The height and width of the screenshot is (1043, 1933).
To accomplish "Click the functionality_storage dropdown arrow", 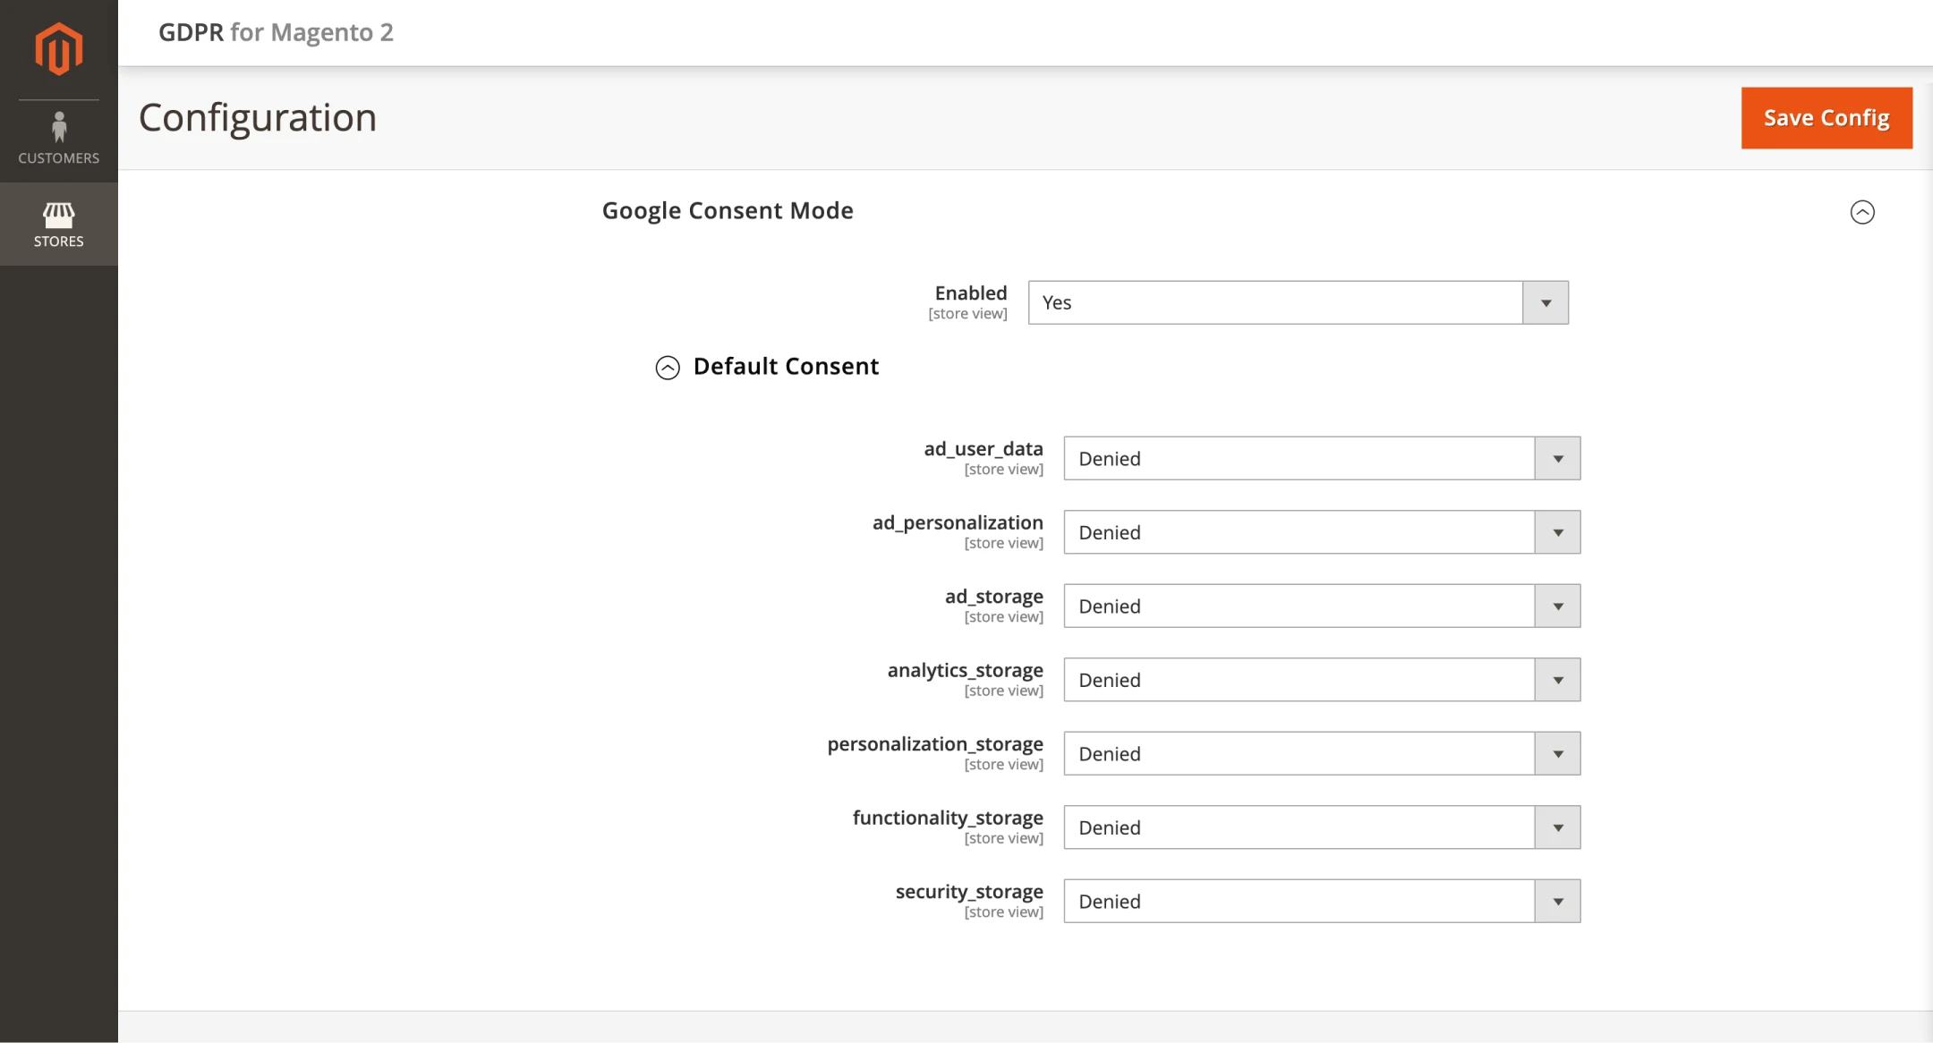I will (x=1557, y=828).
